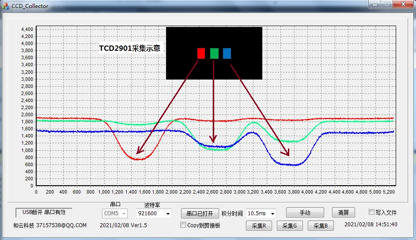Screen dimensions: 416x240
Task: Click the 串口已打开 serial port button
Action: click(x=200, y=213)
